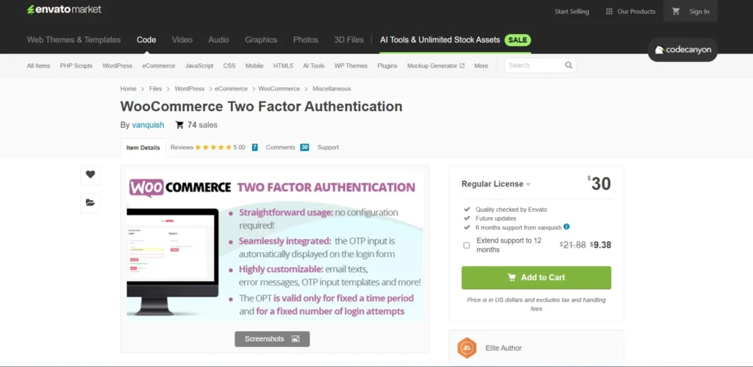Screen dimensions: 753x367
Task: Go to WordPress breadcrumb link
Action: pos(189,89)
